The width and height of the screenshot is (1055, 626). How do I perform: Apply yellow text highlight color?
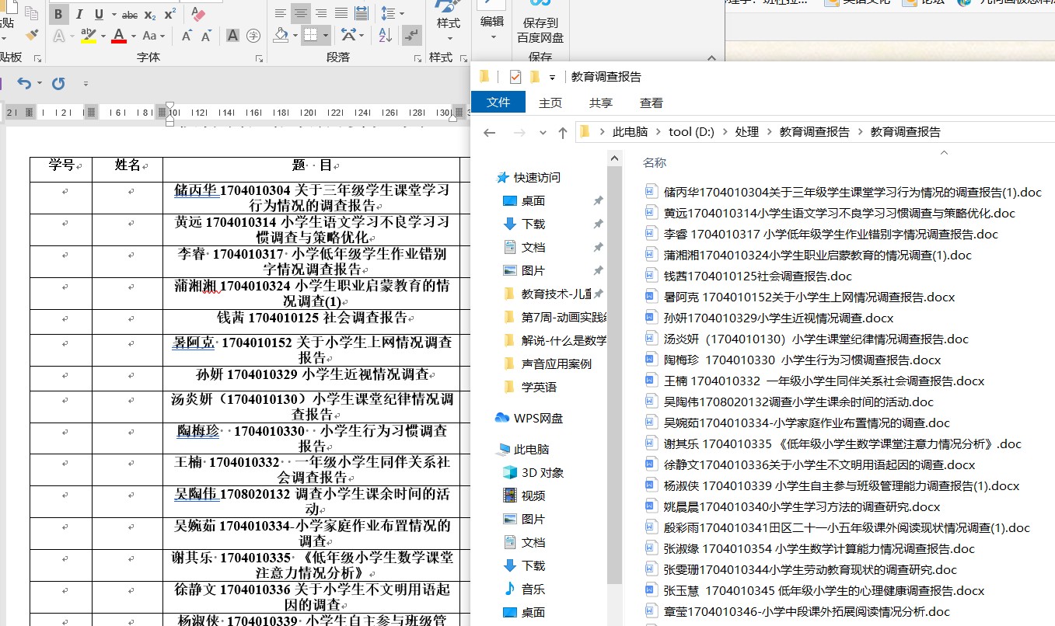coord(88,36)
